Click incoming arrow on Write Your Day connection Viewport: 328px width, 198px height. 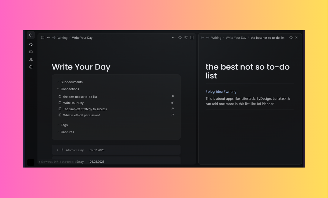173,103
